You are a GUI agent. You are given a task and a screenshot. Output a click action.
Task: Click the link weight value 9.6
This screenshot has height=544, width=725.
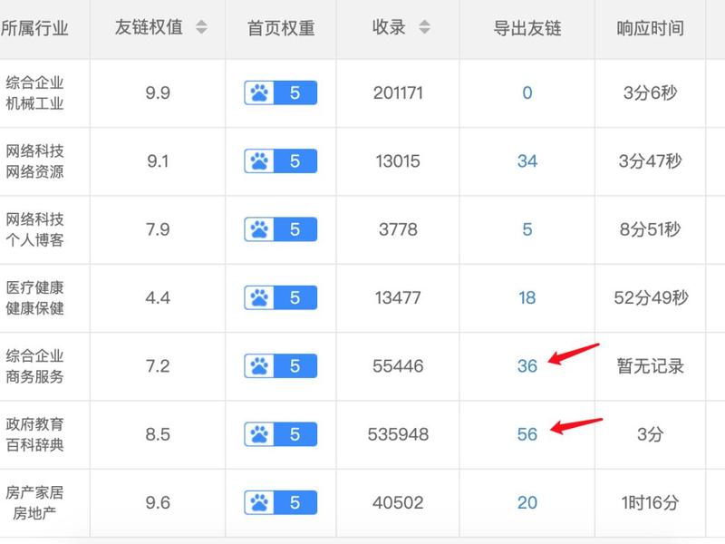158,502
